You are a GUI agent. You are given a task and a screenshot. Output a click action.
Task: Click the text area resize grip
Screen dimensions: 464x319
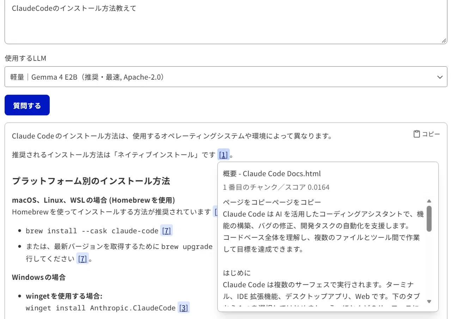pos(444,41)
